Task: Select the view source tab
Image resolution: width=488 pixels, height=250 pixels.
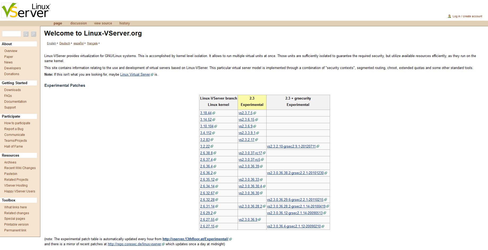Action: click(103, 23)
